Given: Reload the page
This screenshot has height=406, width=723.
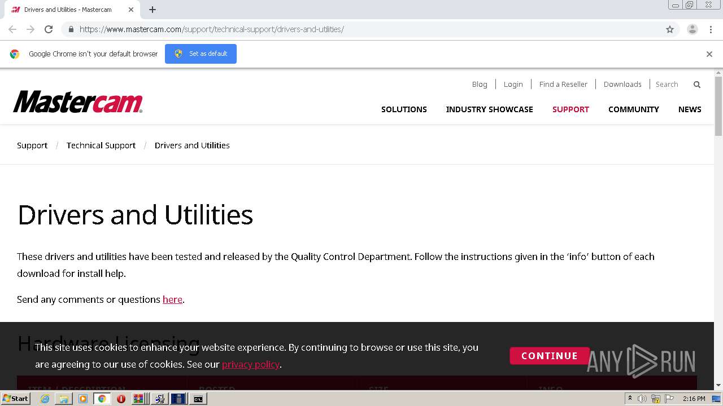Looking at the screenshot, I should click(x=49, y=29).
